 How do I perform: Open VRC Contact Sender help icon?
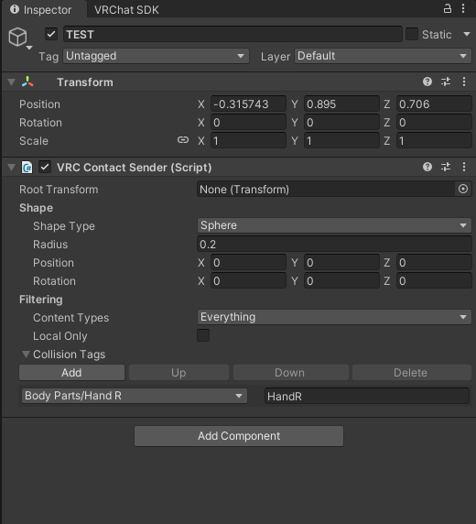click(x=427, y=167)
